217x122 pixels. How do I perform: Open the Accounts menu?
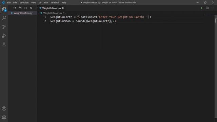[4, 108]
